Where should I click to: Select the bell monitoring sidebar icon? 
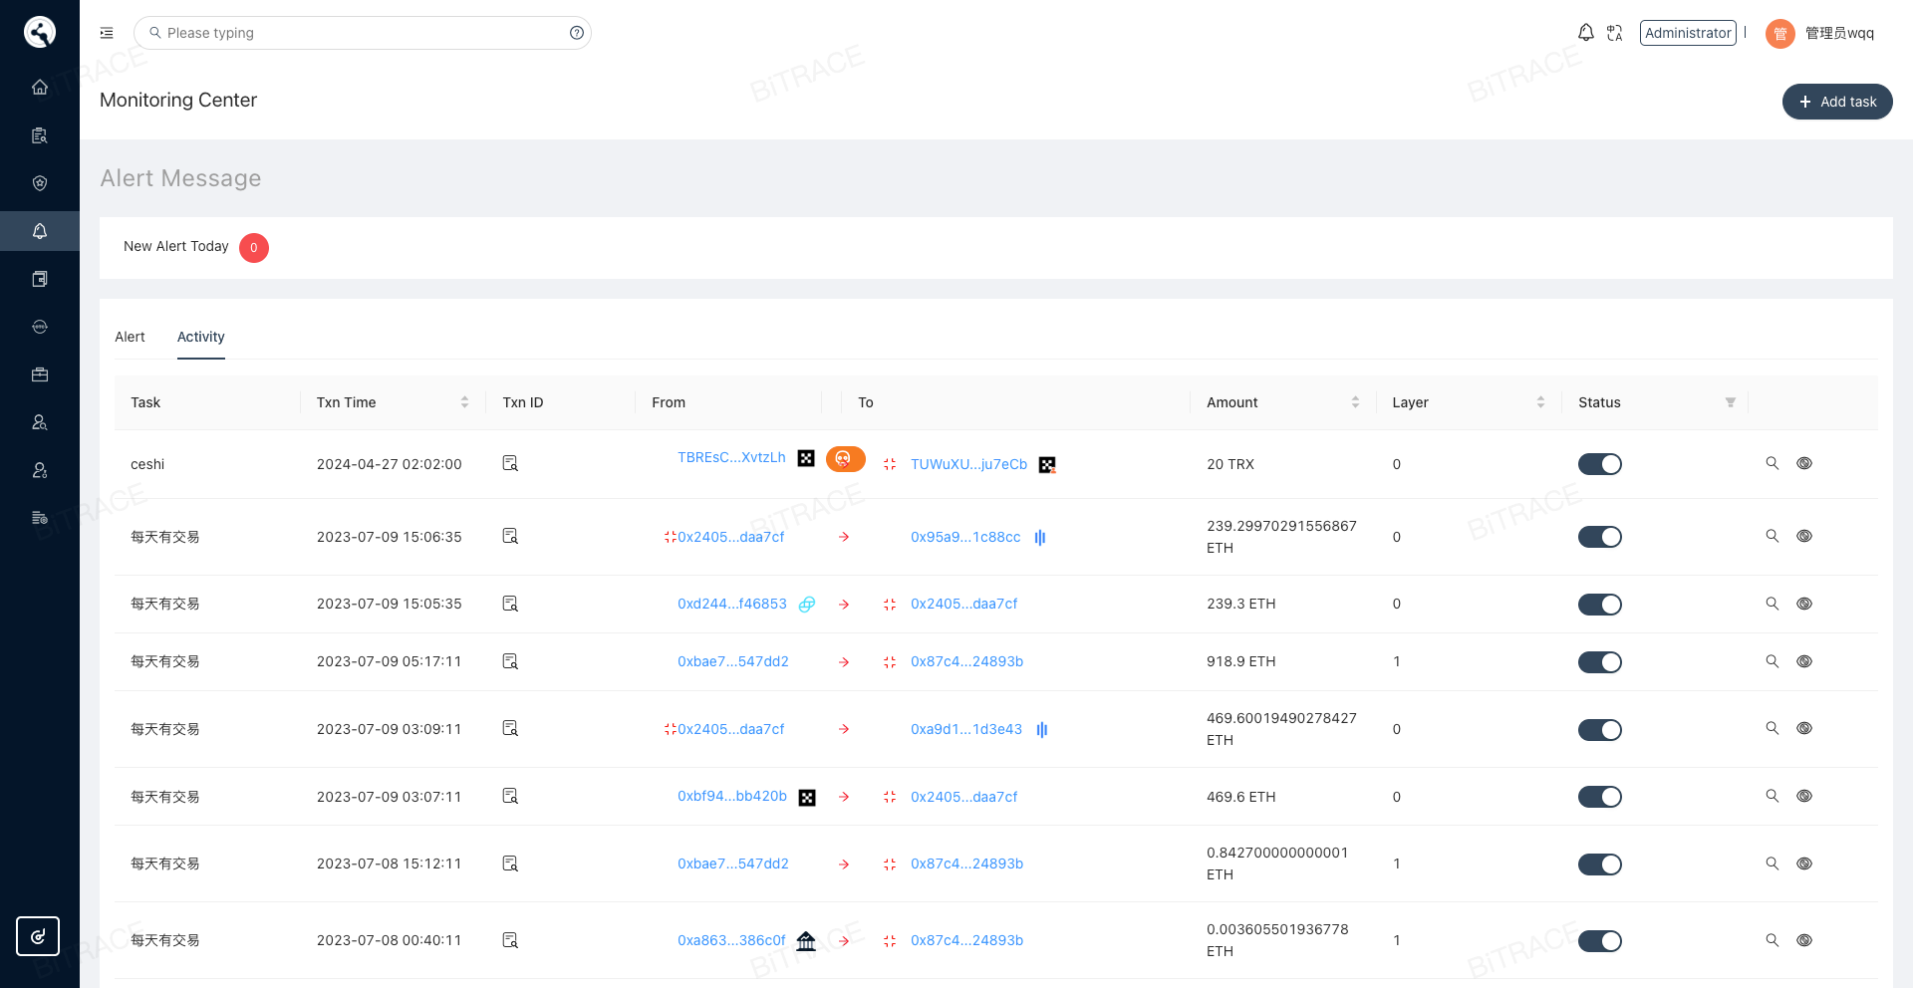tap(40, 231)
